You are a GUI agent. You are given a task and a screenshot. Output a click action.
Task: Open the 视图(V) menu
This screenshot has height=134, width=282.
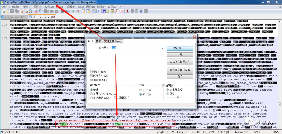click(x=38, y=7)
